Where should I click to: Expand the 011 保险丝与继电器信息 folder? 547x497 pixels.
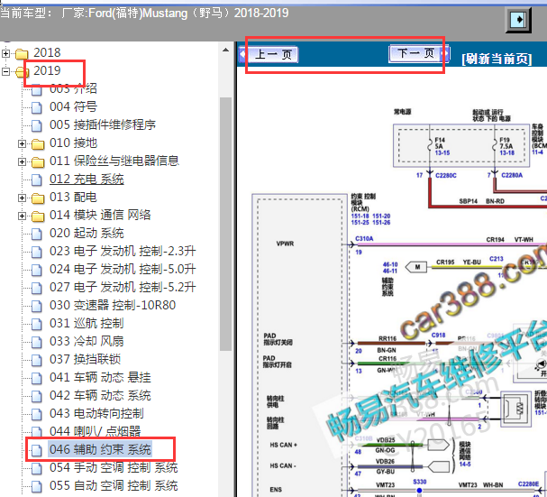tap(22, 161)
